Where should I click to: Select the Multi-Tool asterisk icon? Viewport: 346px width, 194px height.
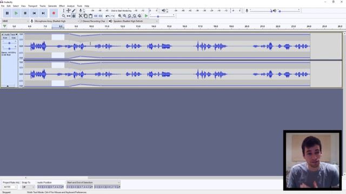[74, 16]
